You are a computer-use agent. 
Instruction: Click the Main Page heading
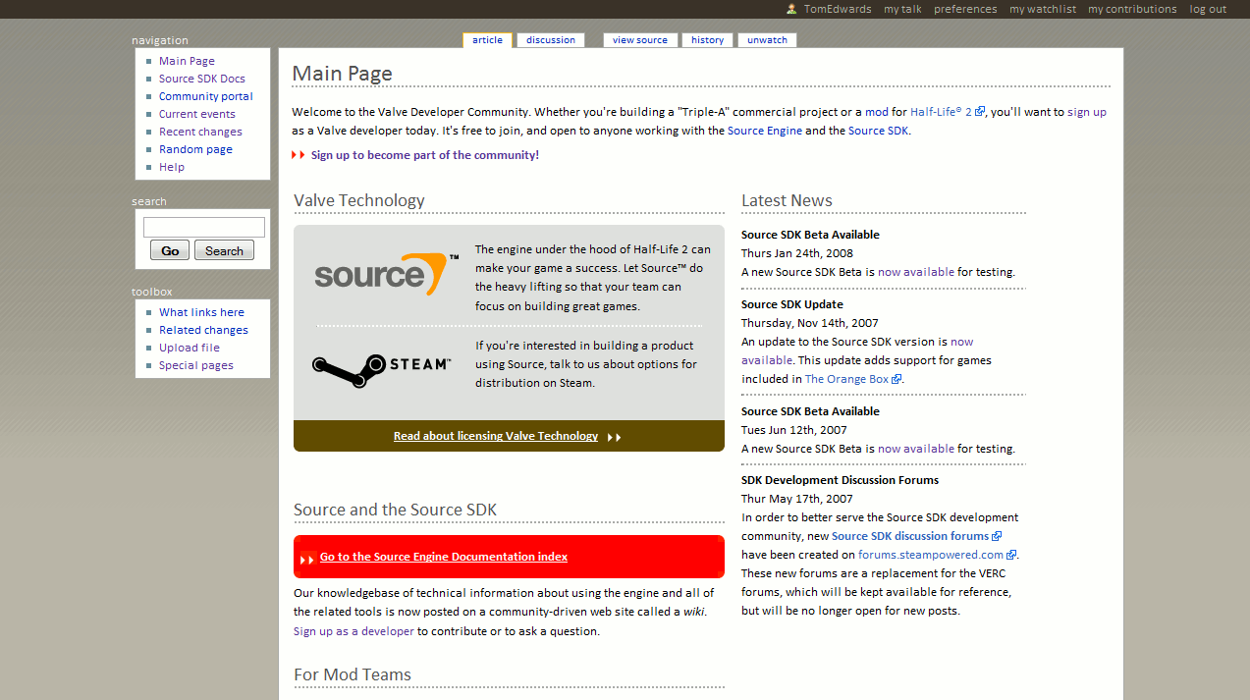(342, 74)
